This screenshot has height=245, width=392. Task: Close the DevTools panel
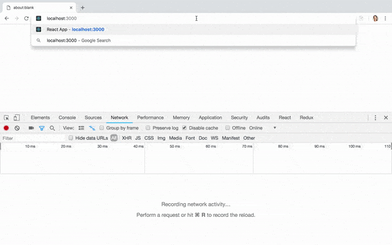click(x=385, y=118)
